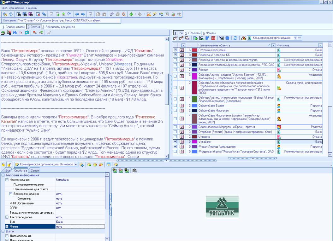This screenshot has width=333, height=241.
Task: Switch to the Объекты tab
Action: tap(193, 33)
